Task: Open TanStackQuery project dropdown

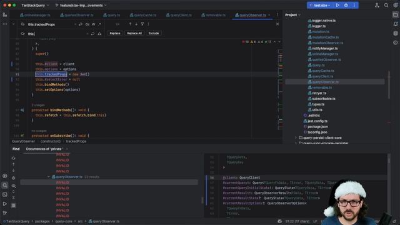Action: 35,6
